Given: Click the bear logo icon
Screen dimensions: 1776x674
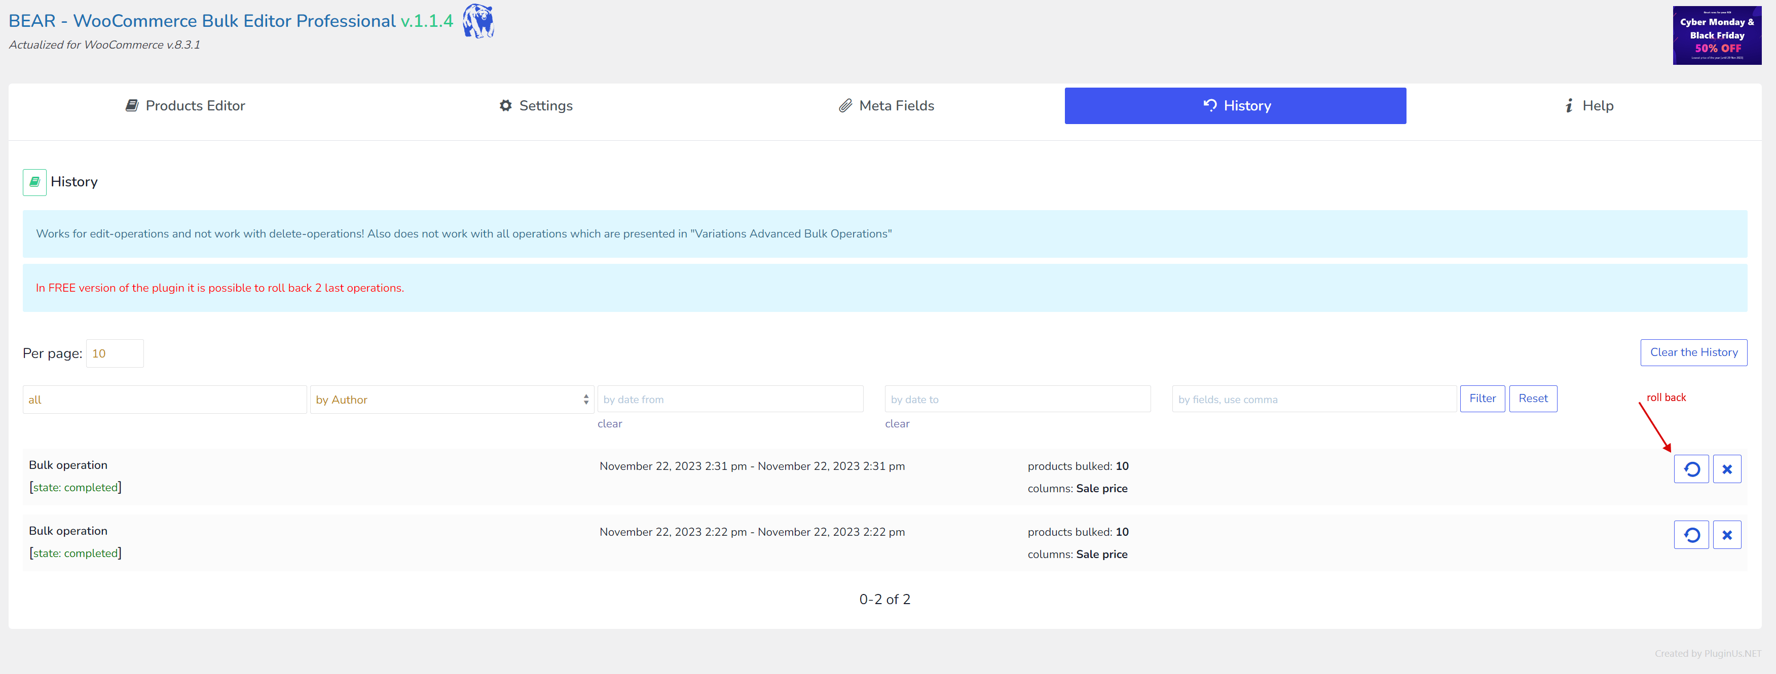Looking at the screenshot, I should (478, 21).
